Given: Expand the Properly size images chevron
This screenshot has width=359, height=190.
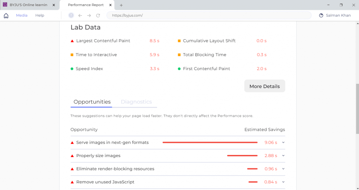Looking at the screenshot, I should pos(283,156).
